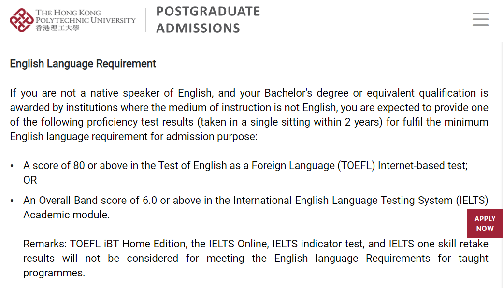This screenshot has height=288, width=503.
Task: Click the intro paragraph about native speakers
Action: point(249,115)
